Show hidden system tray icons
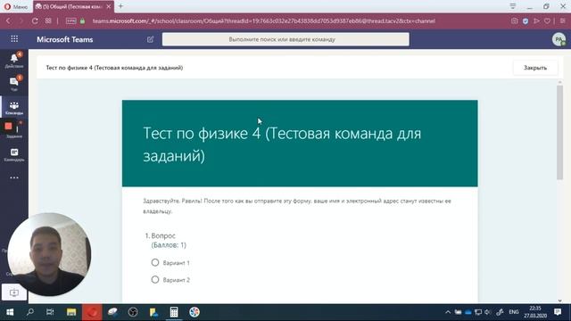This screenshot has height=321, width=571. (448, 312)
